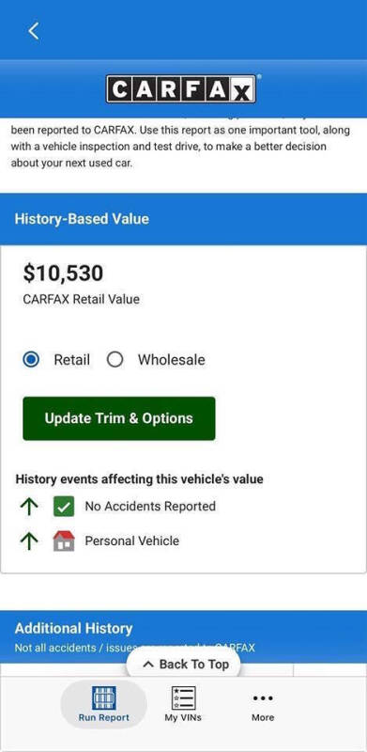Switch to the More tab
The width and height of the screenshot is (367, 752).
(263, 704)
